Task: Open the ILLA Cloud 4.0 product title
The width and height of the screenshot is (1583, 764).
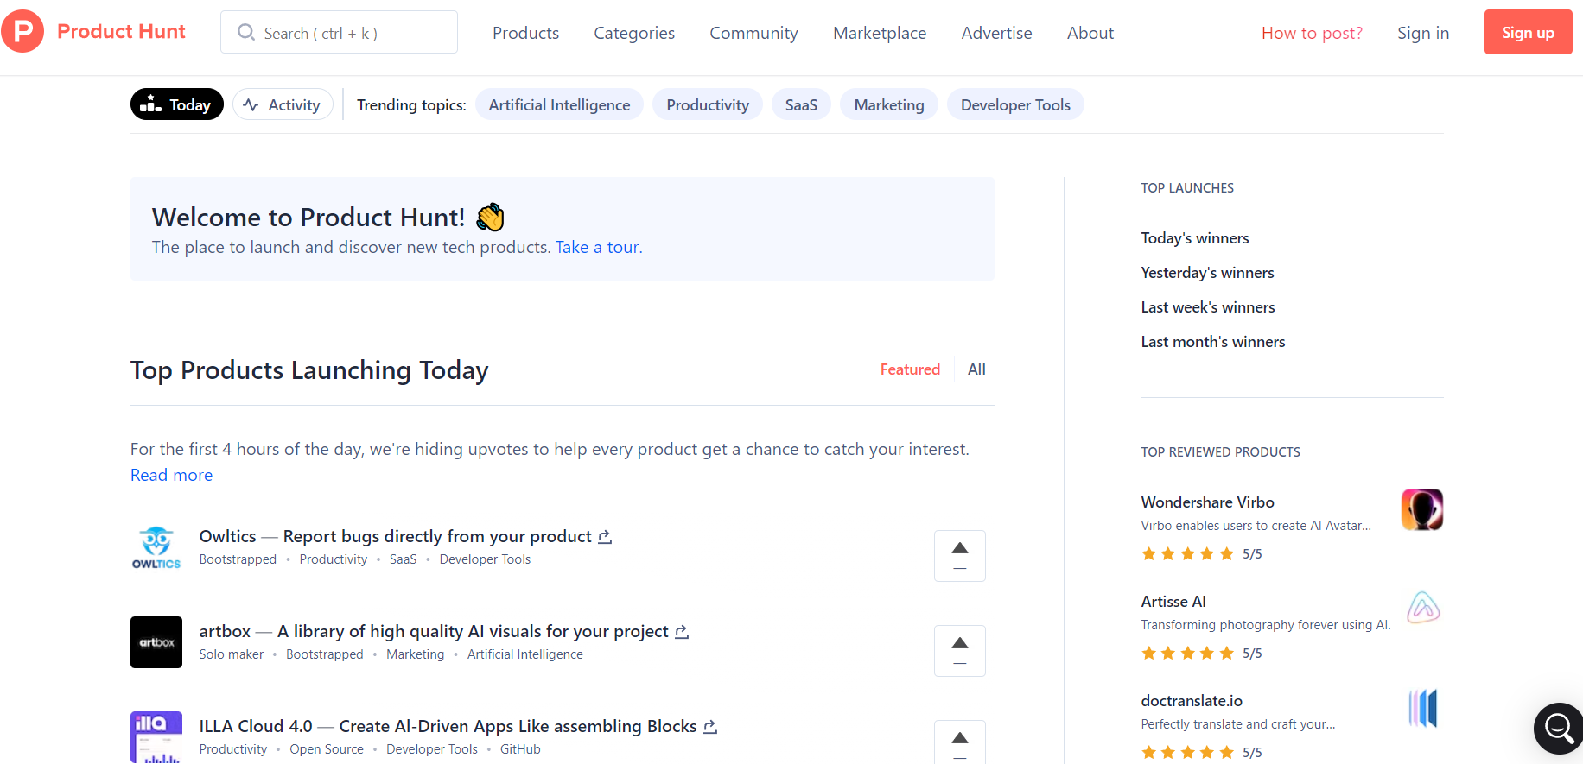Action: click(448, 726)
